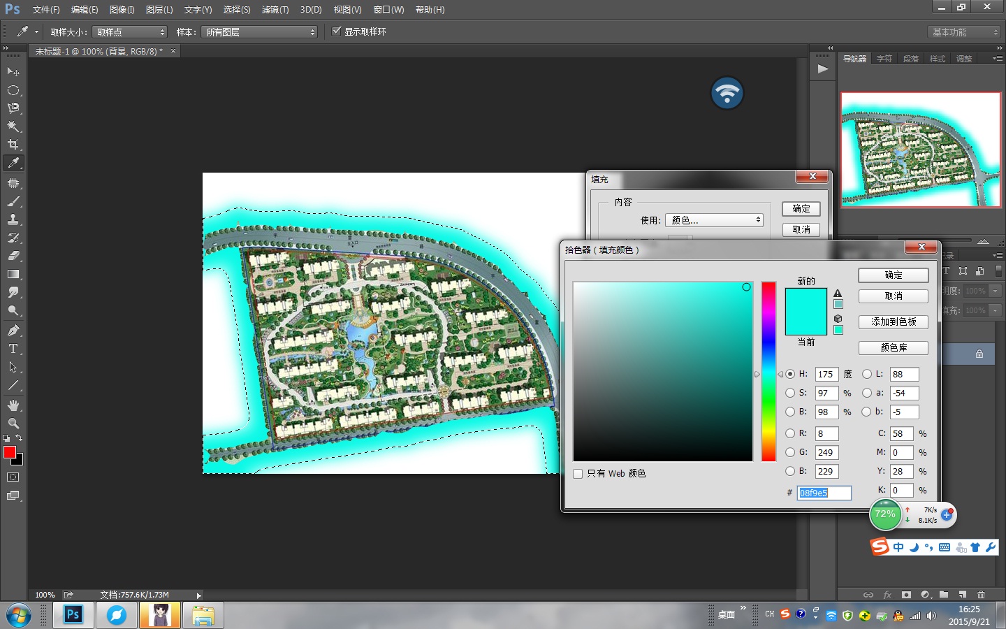The width and height of the screenshot is (1006, 629).
Task: Select the S saturation radio button
Action: tap(790, 393)
